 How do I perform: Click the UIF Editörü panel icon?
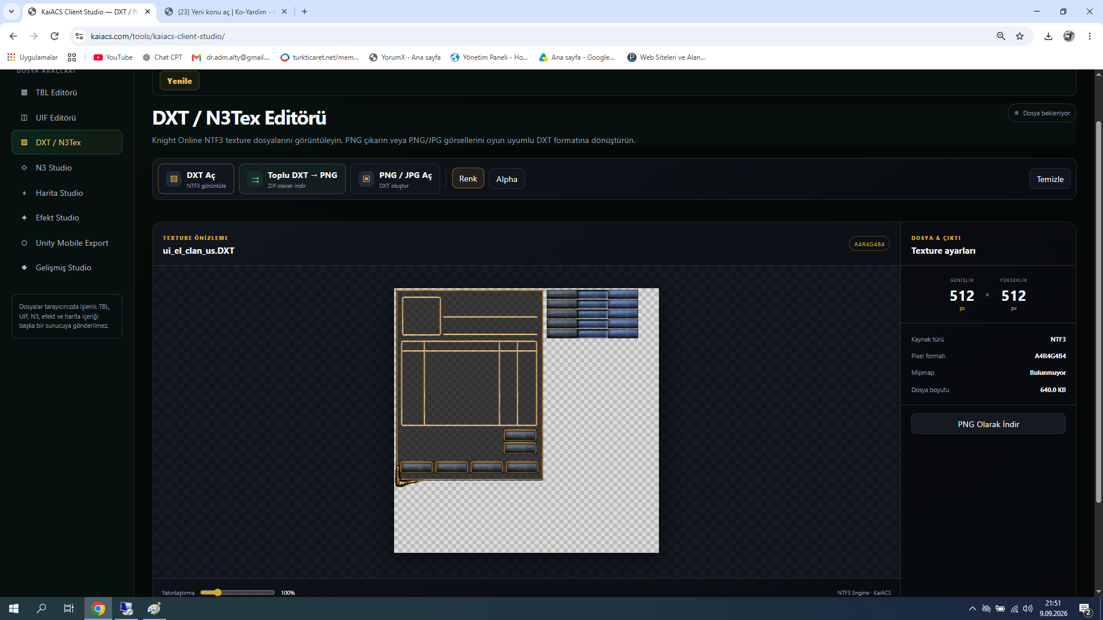point(24,118)
